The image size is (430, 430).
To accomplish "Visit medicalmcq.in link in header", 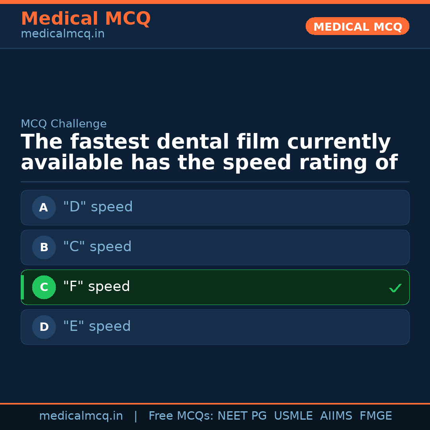I will [x=63, y=34].
